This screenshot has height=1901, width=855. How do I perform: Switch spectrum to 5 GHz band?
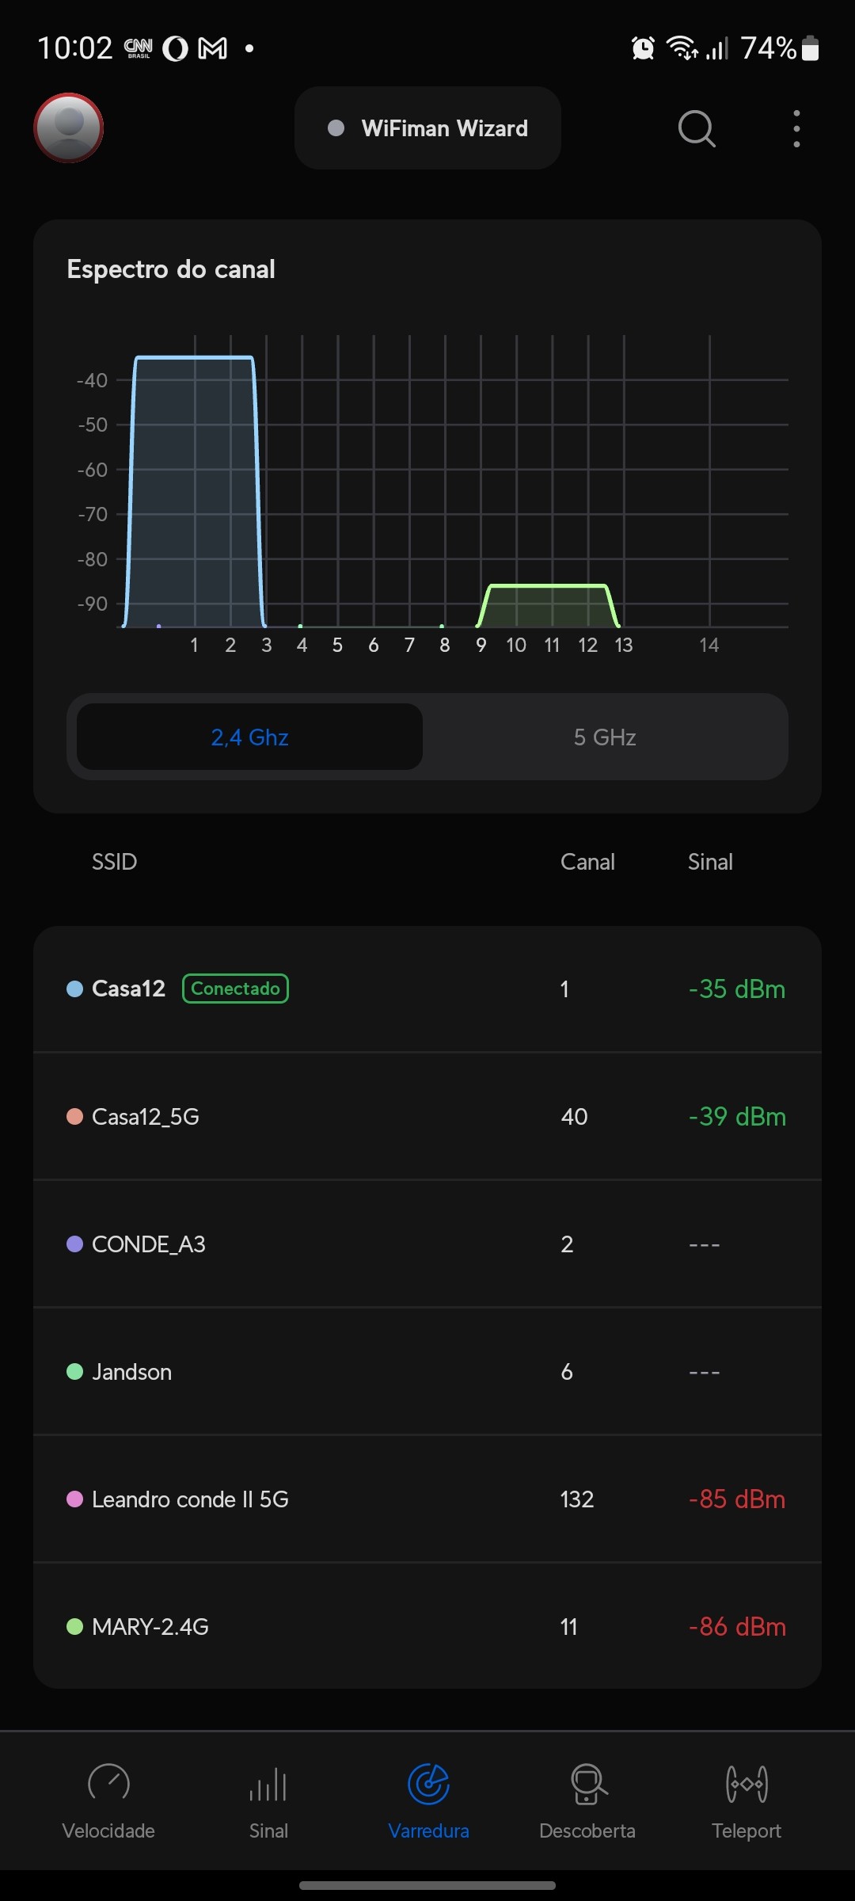tap(605, 737)
